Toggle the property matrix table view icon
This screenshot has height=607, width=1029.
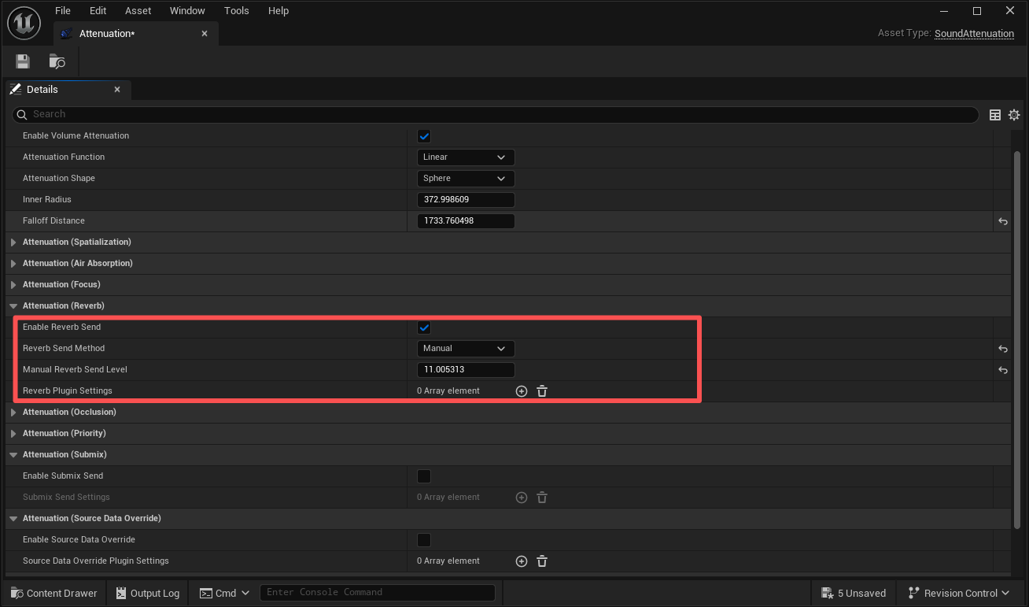(x=995, y=115)
